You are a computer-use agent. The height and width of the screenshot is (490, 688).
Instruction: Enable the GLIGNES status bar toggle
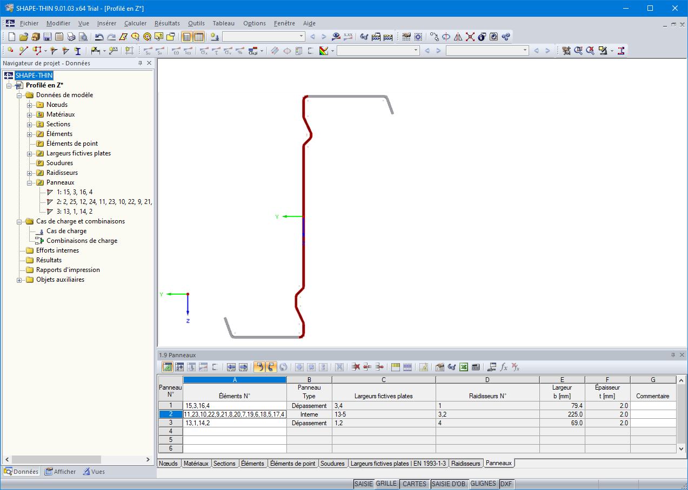point(483,484)
